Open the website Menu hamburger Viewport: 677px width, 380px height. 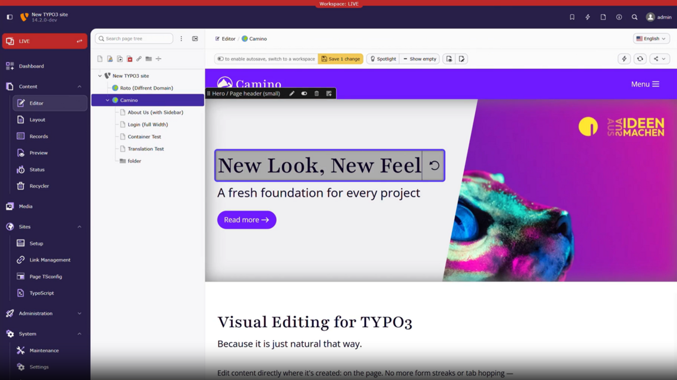pos(645,84)
